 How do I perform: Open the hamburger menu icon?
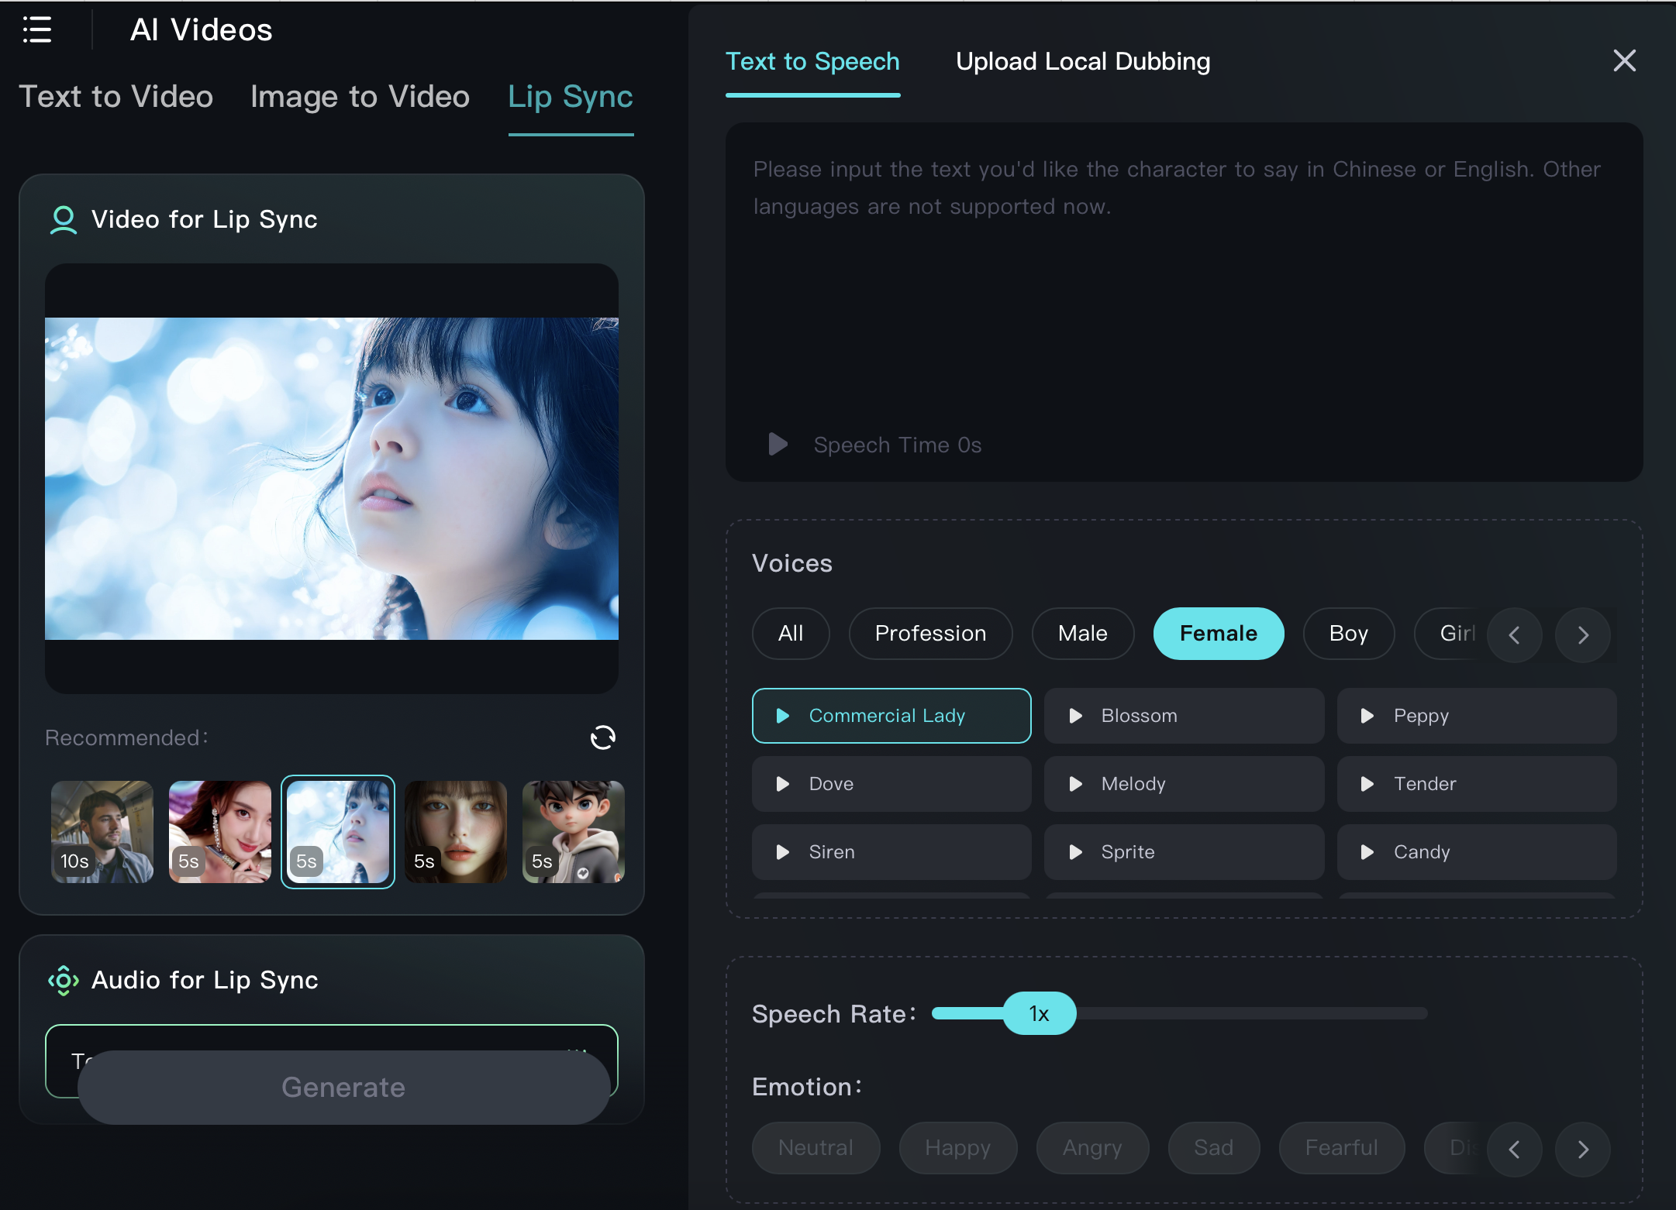36,30
